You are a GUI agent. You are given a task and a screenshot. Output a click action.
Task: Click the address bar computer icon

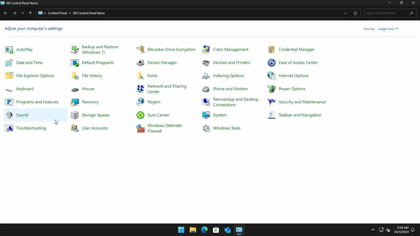point(40,13)
